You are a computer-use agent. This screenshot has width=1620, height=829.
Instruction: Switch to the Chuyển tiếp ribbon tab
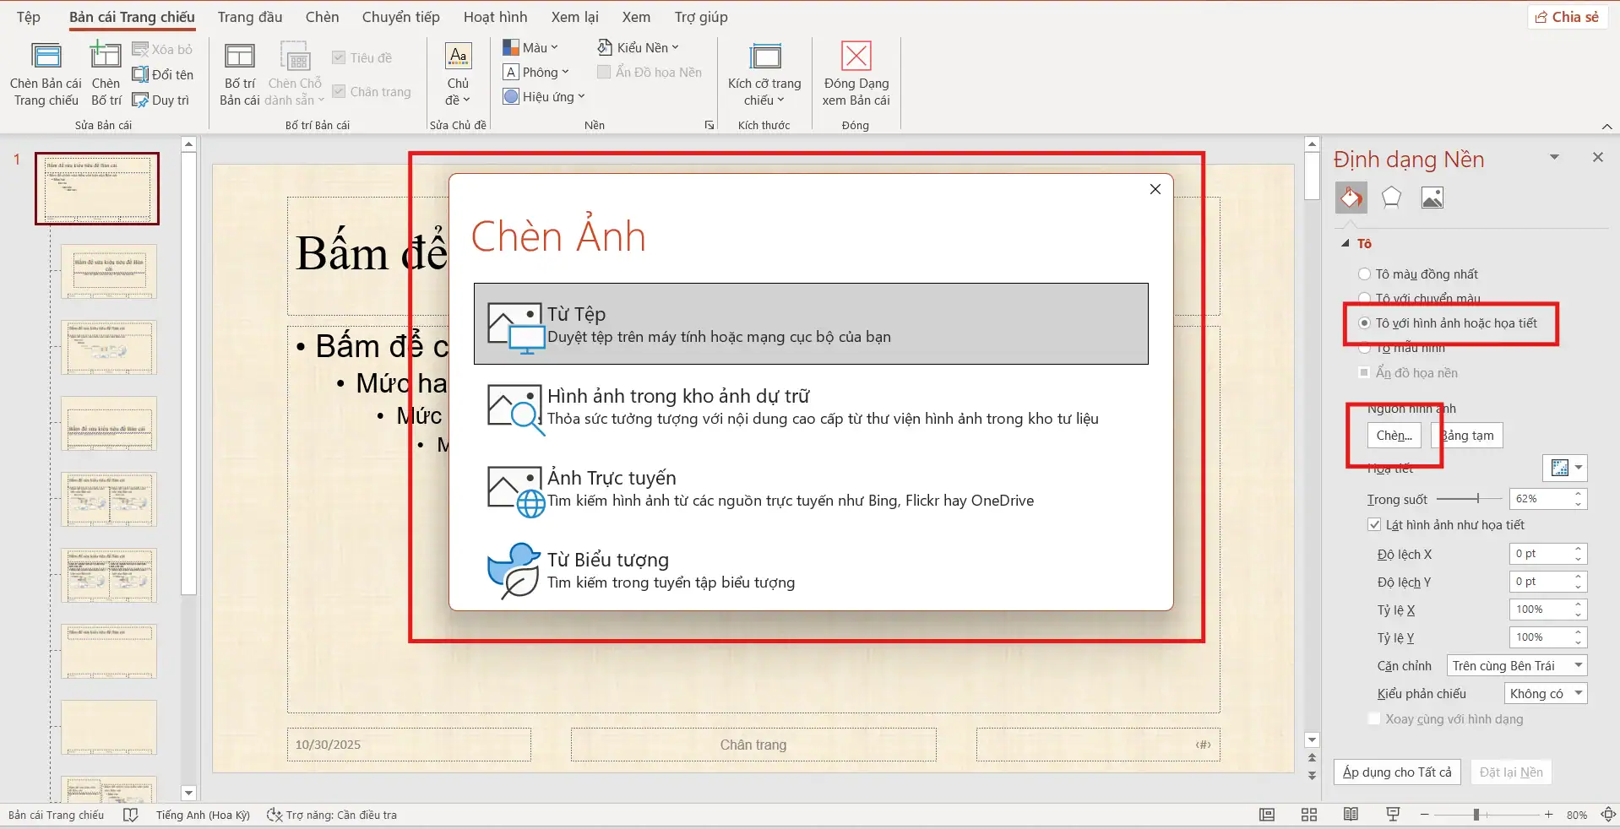(x=400, y=16)
